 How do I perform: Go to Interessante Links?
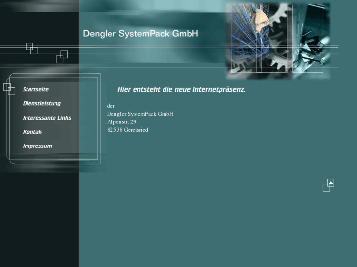47,118
